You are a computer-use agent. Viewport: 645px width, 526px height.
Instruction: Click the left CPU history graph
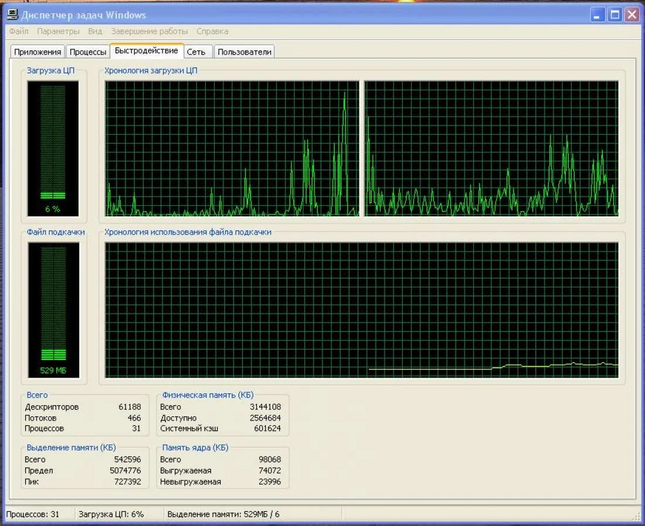(232, 148)
